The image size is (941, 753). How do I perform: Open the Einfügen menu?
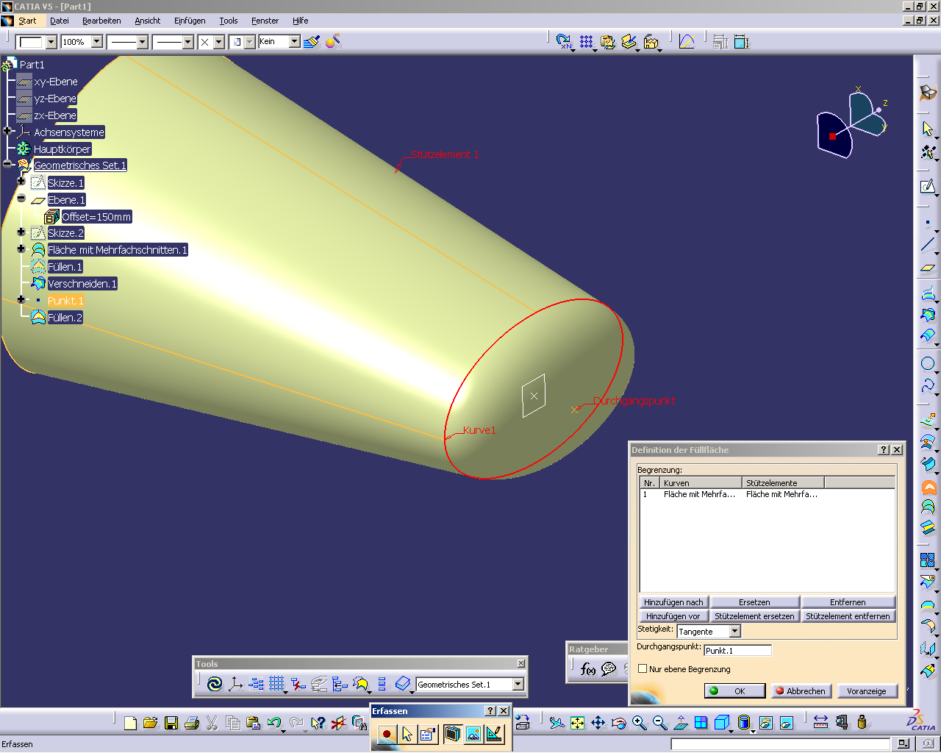[x=190, y=21]
